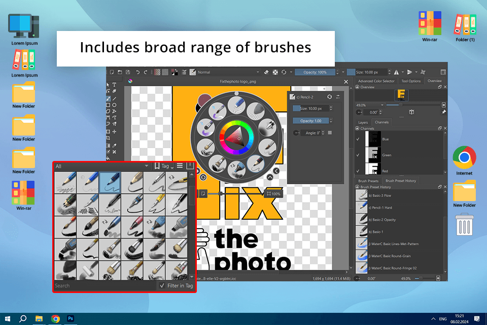Toggle the Green channel checkmark

[359, 155]
